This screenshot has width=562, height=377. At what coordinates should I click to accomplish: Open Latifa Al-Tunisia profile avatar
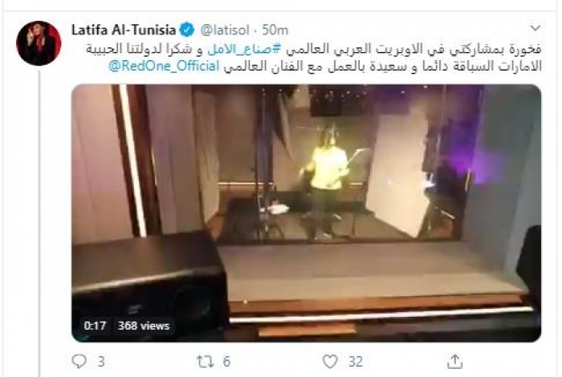39,43
